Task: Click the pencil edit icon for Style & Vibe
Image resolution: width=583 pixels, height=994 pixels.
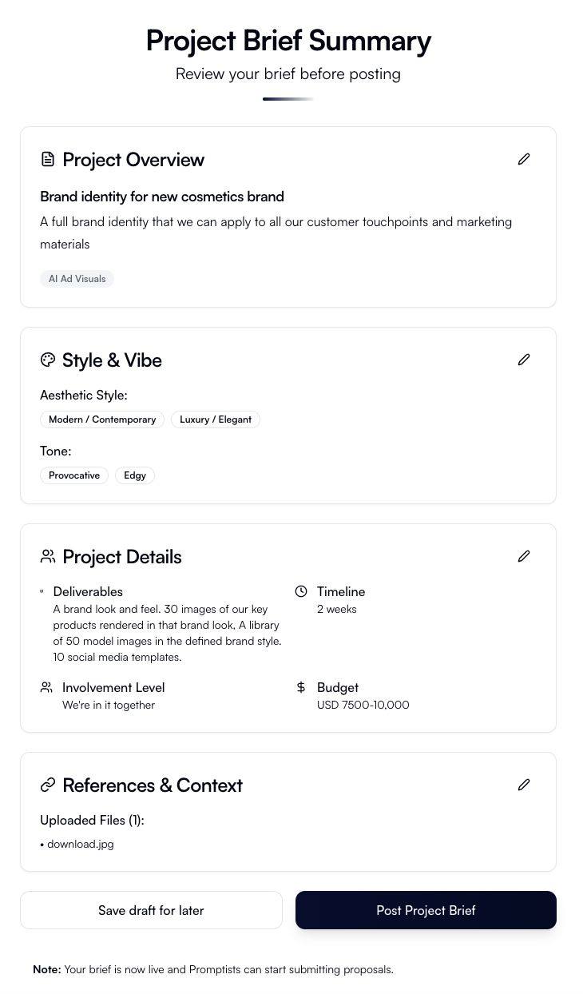Action: pyautogui.click(x=524, y=360)
